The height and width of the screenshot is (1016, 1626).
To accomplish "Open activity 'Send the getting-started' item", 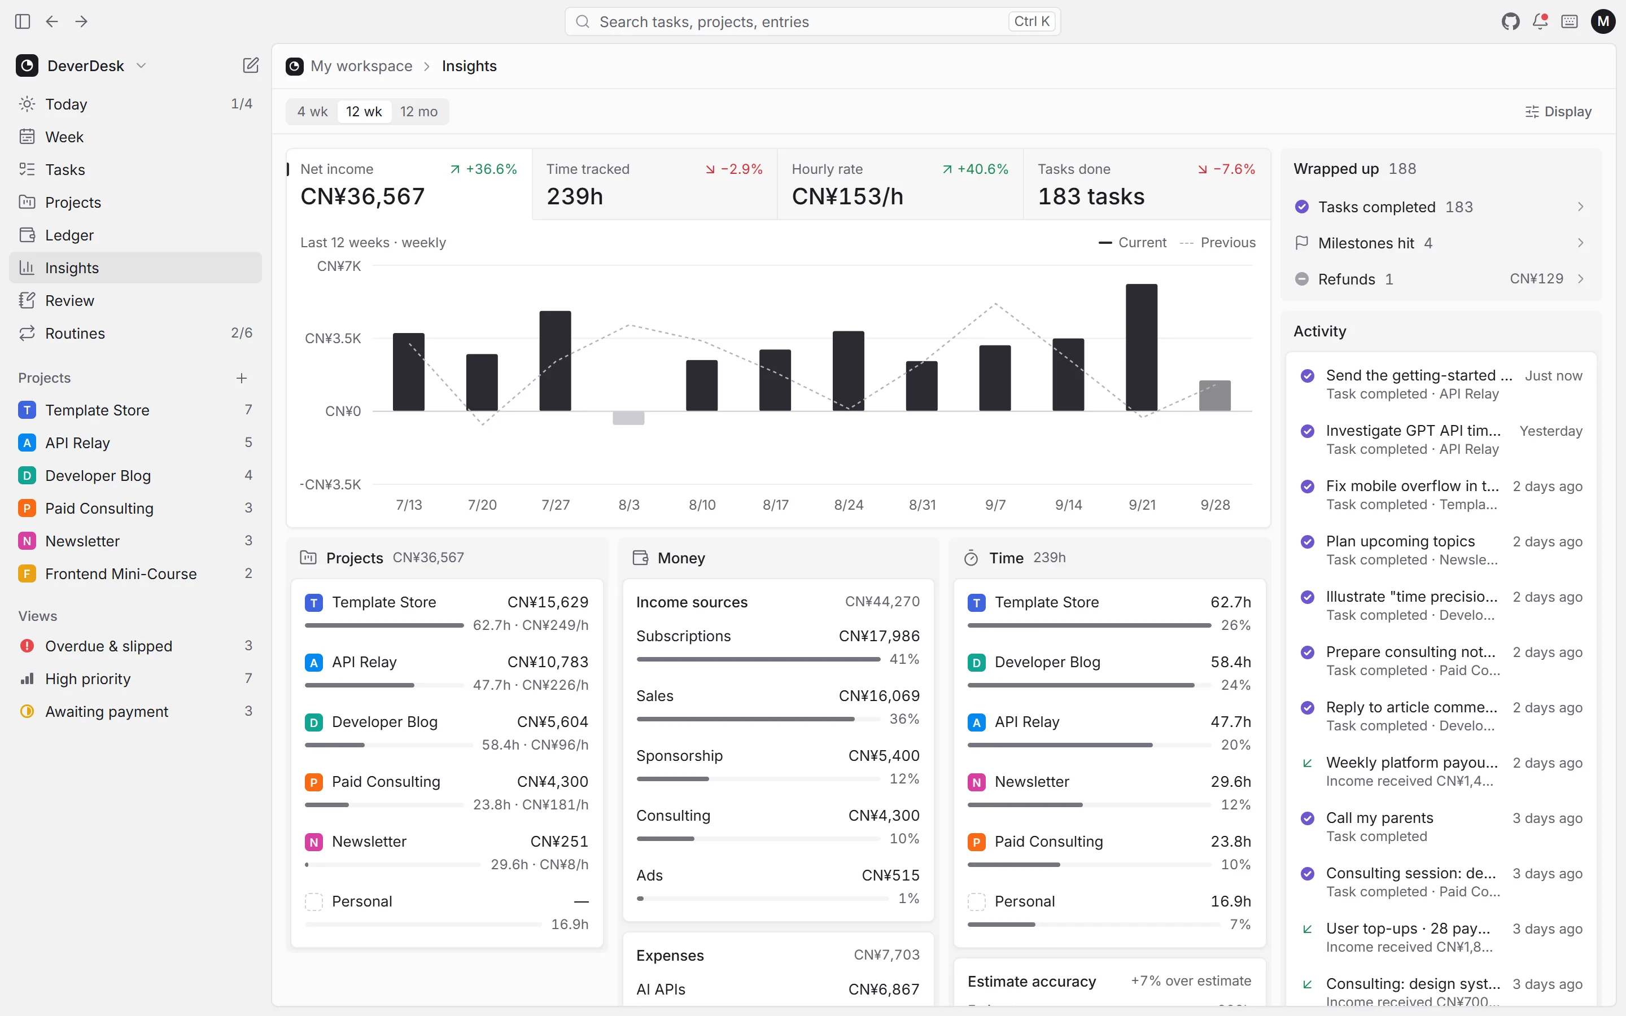I will (1441, 384).
